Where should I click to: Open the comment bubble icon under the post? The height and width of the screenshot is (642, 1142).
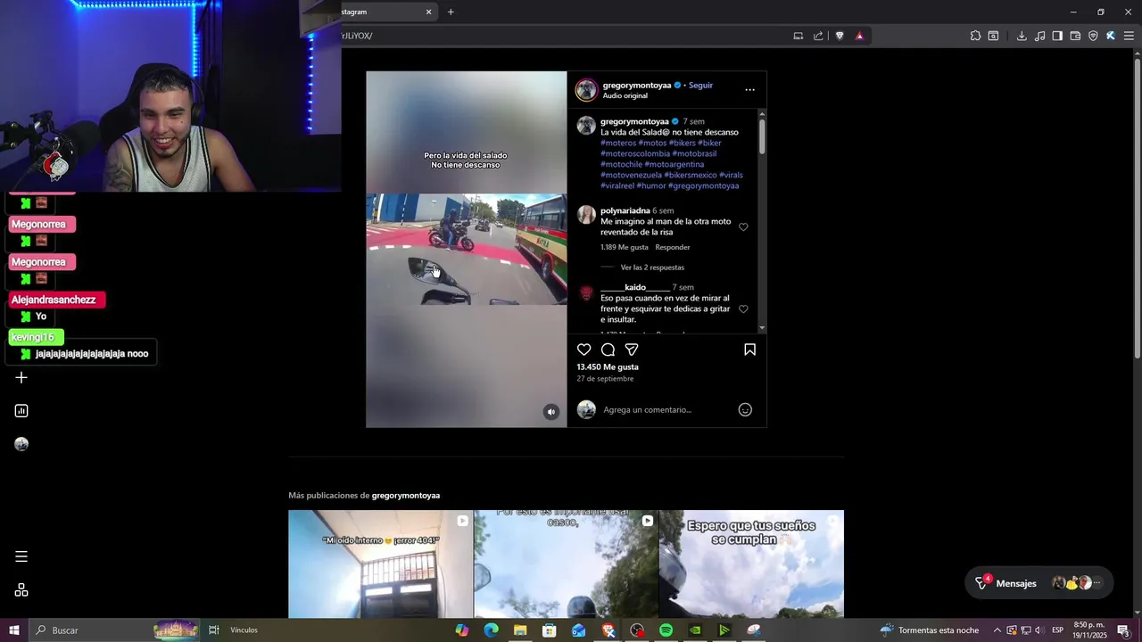(608, 350)
